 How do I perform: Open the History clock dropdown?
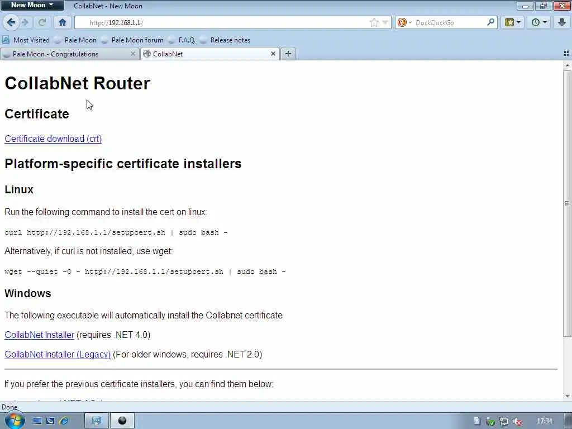point(539,22)
